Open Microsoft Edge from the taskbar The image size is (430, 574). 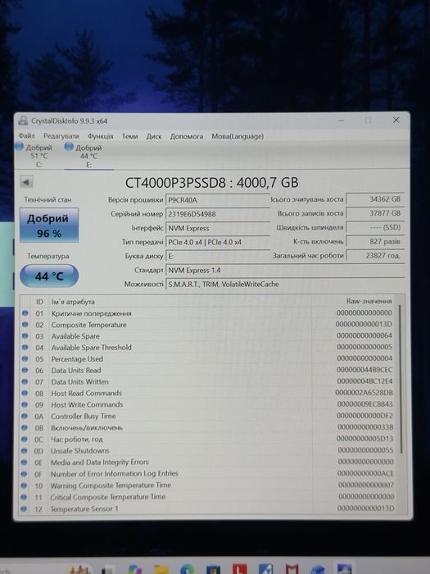pos(187,569)
